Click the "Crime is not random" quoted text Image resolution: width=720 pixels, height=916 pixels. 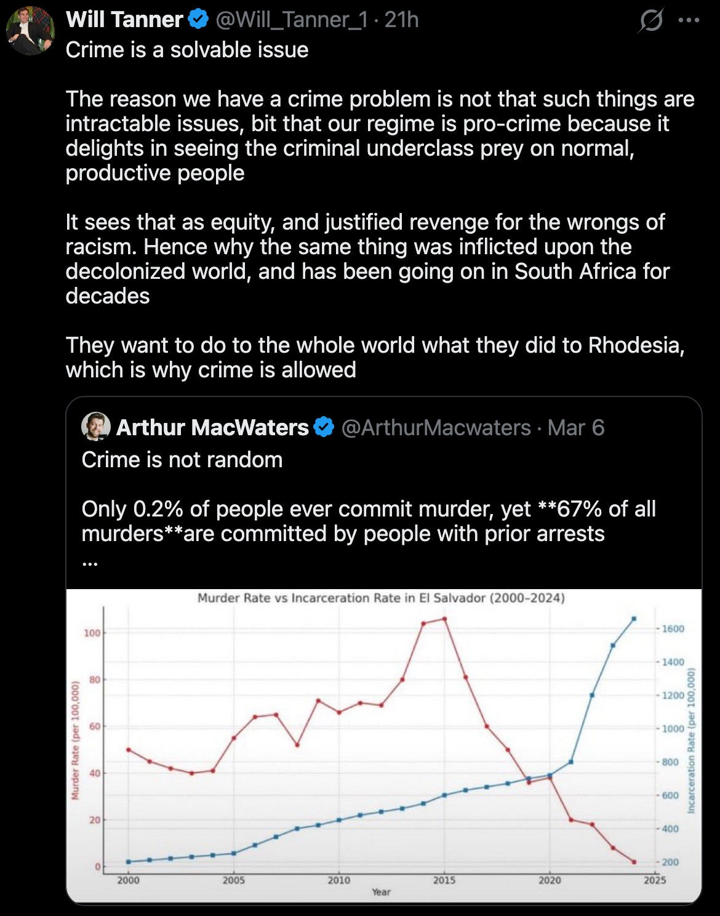pos(182,460)
